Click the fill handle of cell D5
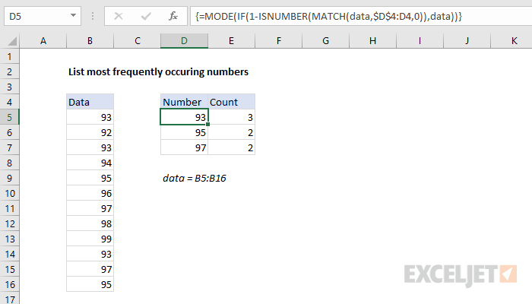The width and height of the screenshot is (532, 304). coord(207,124)
